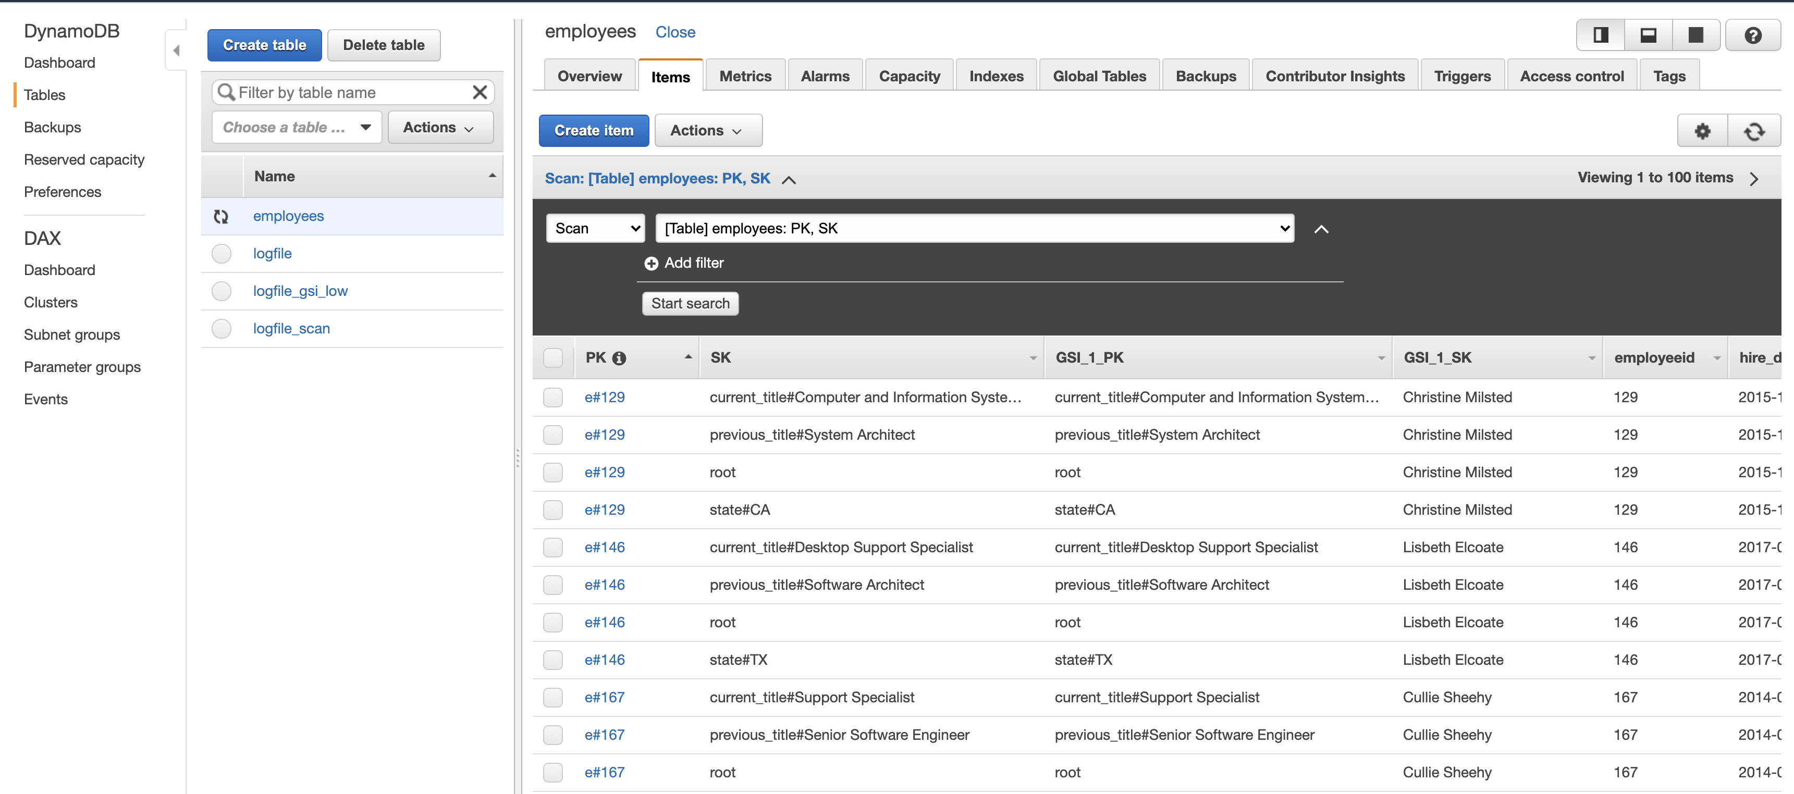Open items table settings gear icon
The height and width of the screenshot is (794, 1794).
pos(1702,131)
